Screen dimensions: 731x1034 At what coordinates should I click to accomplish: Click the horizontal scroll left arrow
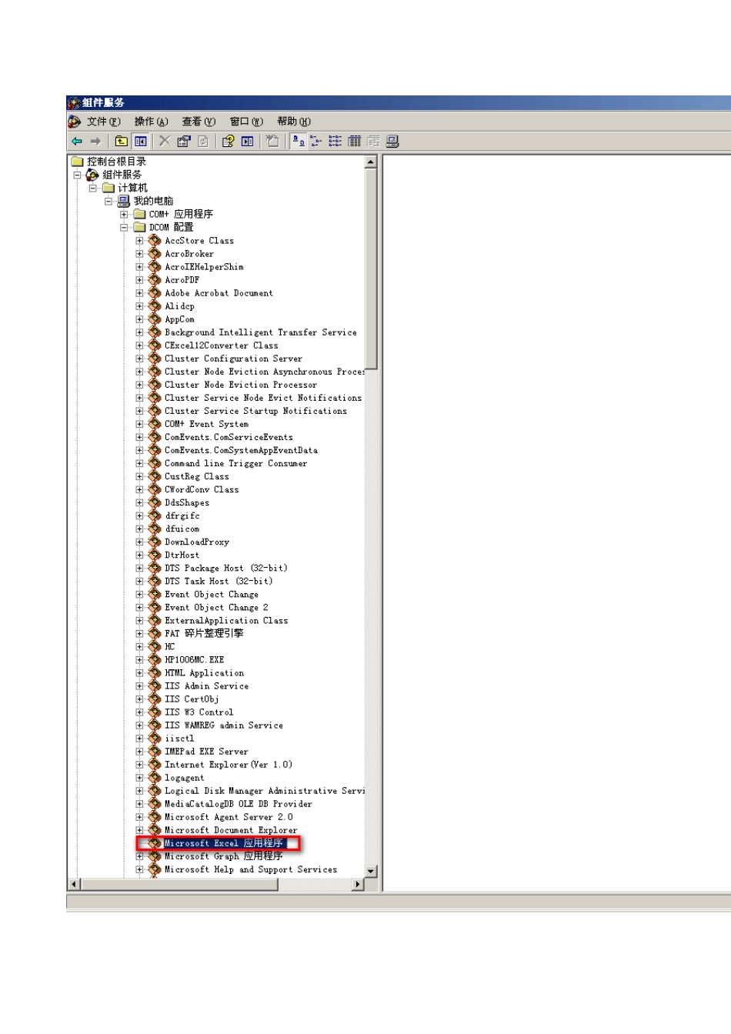click(75, 885)
